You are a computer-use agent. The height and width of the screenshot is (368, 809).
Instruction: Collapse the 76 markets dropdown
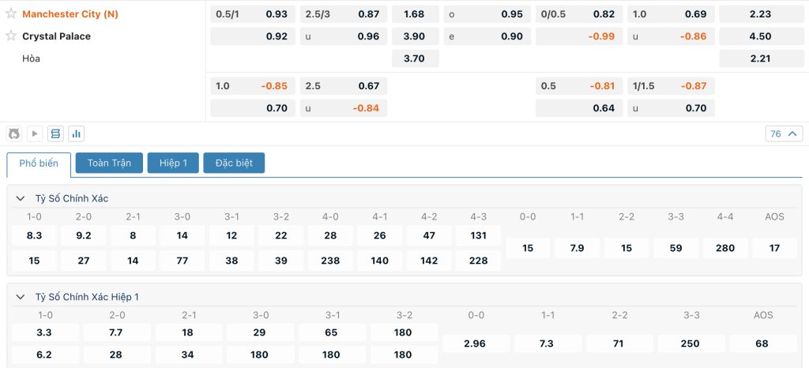pos(784,134)
